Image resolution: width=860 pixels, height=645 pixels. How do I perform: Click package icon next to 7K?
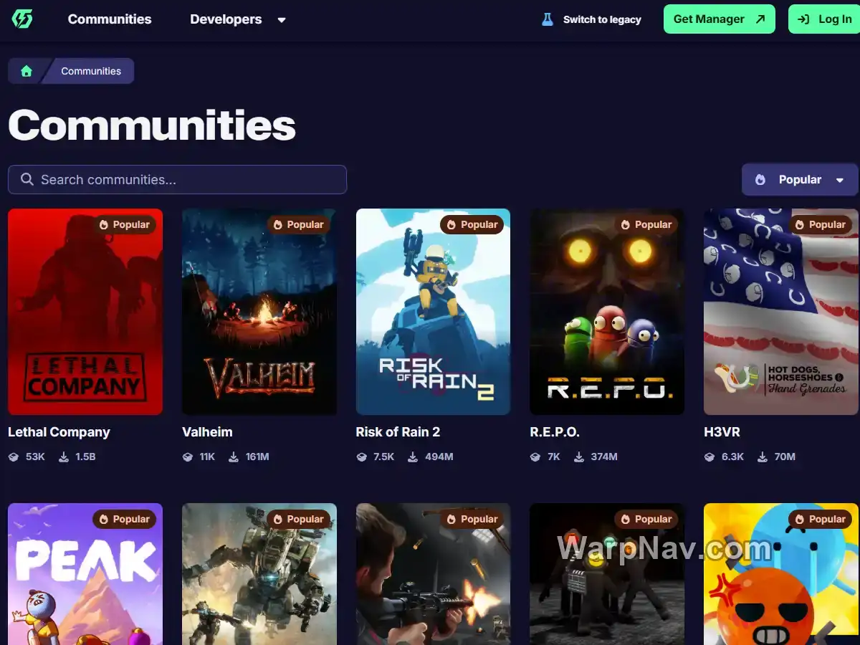(x=535, y=457)
